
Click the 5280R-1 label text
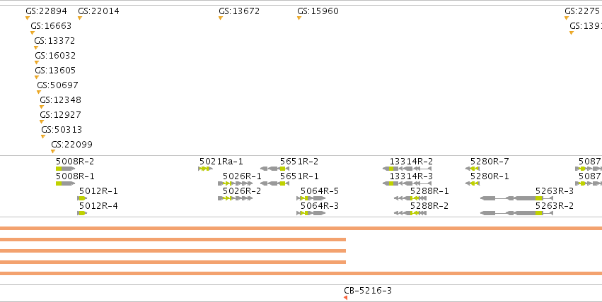pos(490,176)
